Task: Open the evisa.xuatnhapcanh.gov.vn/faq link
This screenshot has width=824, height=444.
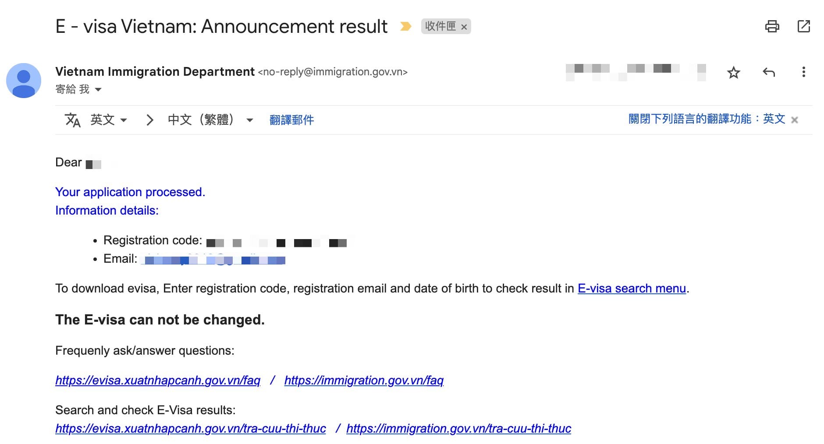Action: coord(158,381)
